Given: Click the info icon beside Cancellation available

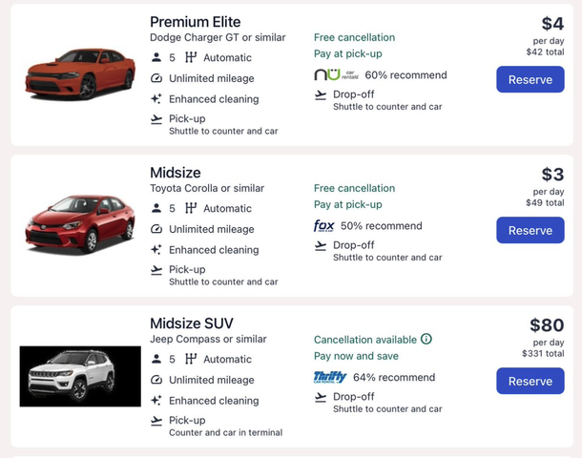Looking at the screenshot, I should pos(426,339).
